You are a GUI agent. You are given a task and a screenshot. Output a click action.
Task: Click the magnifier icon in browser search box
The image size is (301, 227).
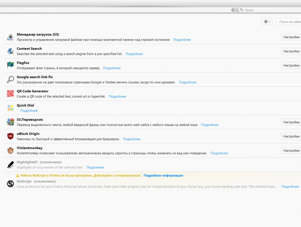click(242, 10)
